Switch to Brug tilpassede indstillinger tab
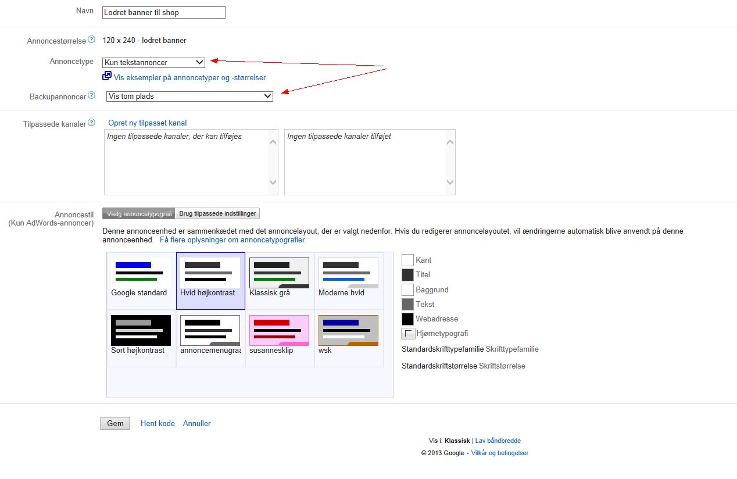This screenshot has height=479, width=737. (x=217, y=213)
